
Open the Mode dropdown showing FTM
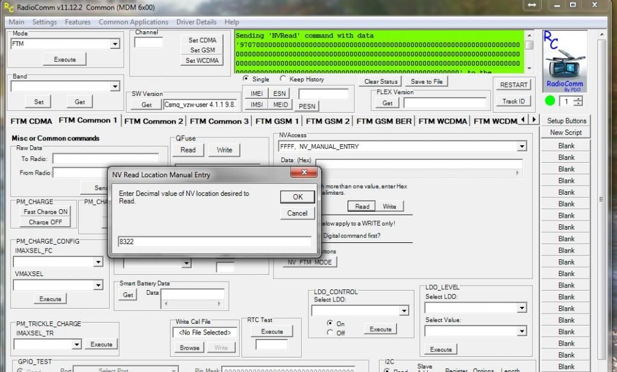coord(115,43)
